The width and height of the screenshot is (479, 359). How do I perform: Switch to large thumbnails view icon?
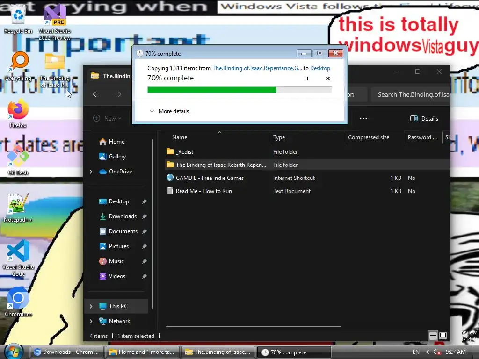pos(443,336)
